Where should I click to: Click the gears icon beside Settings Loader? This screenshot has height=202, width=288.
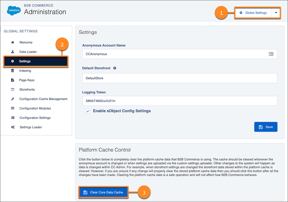pyautogui.click(x=13, y=127)
